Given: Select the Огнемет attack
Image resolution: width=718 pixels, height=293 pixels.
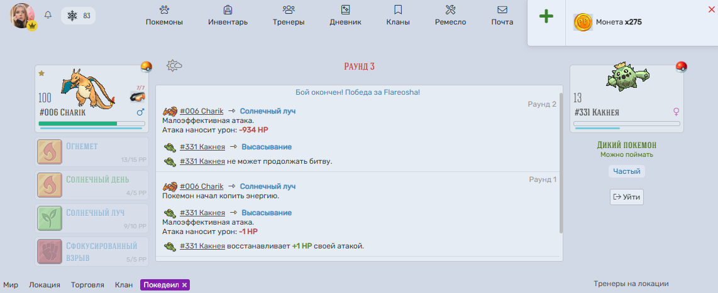Looking at the screenshot, I should point(92,152).
